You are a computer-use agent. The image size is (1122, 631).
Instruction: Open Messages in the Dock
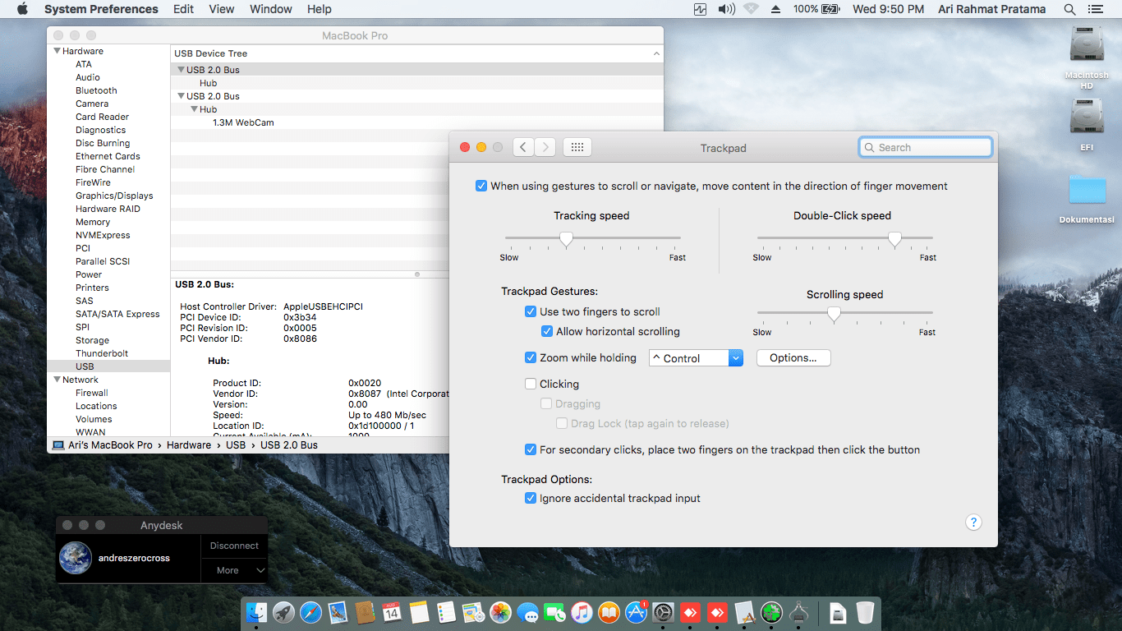pyautogui.click(x=527, y=612)
